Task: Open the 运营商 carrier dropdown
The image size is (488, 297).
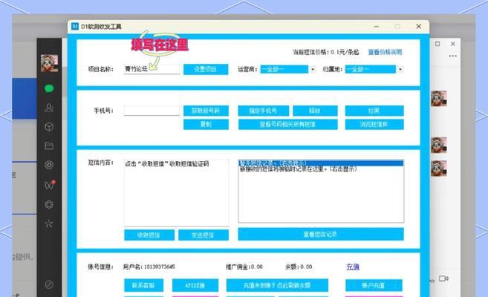Action: pyautogui.click(x=287, y=69)
